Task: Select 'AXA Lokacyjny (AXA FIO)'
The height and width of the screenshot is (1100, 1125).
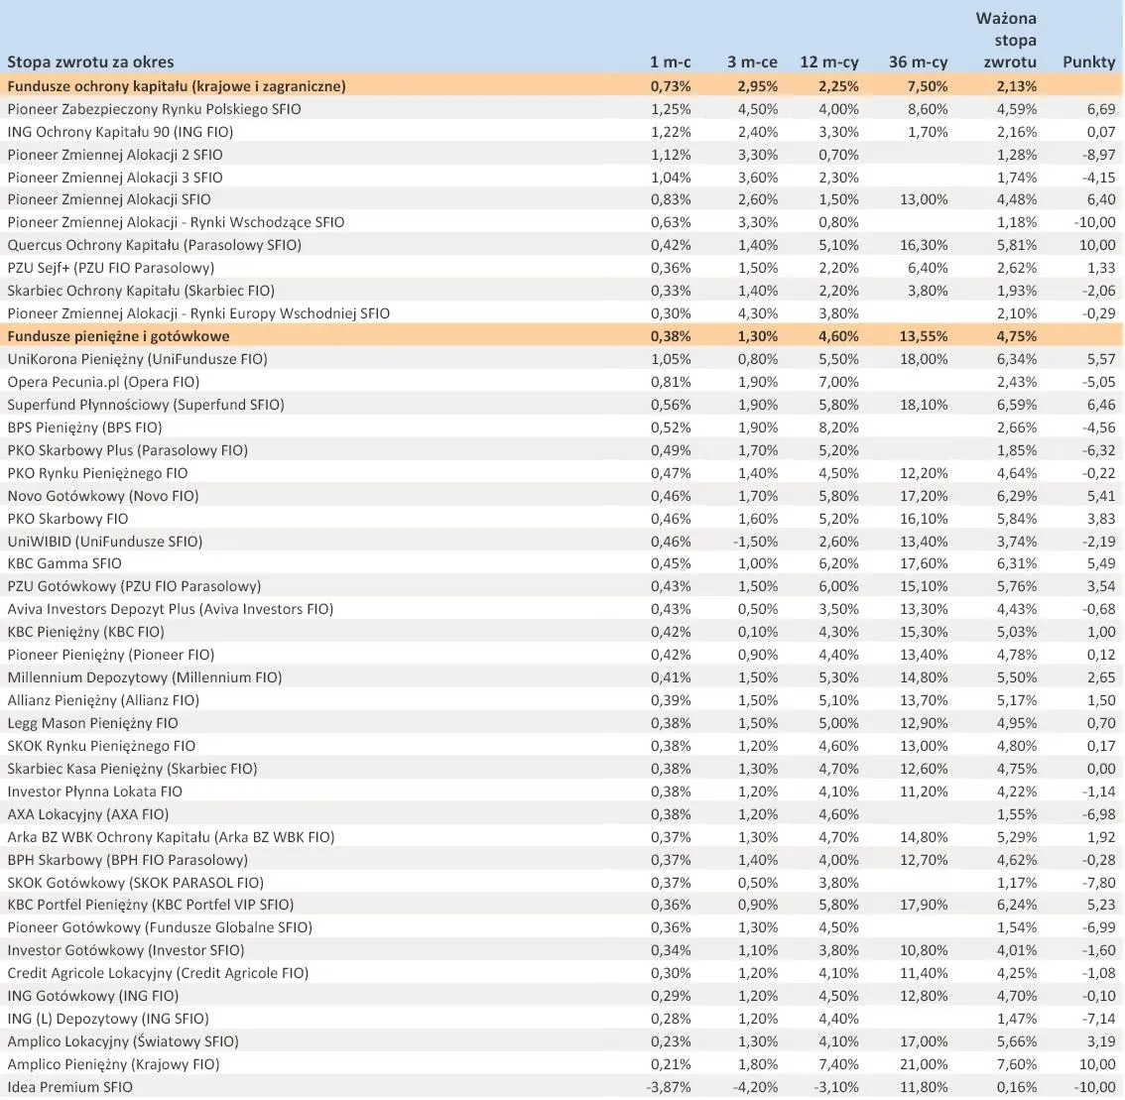Action: [x=87, y=814]
